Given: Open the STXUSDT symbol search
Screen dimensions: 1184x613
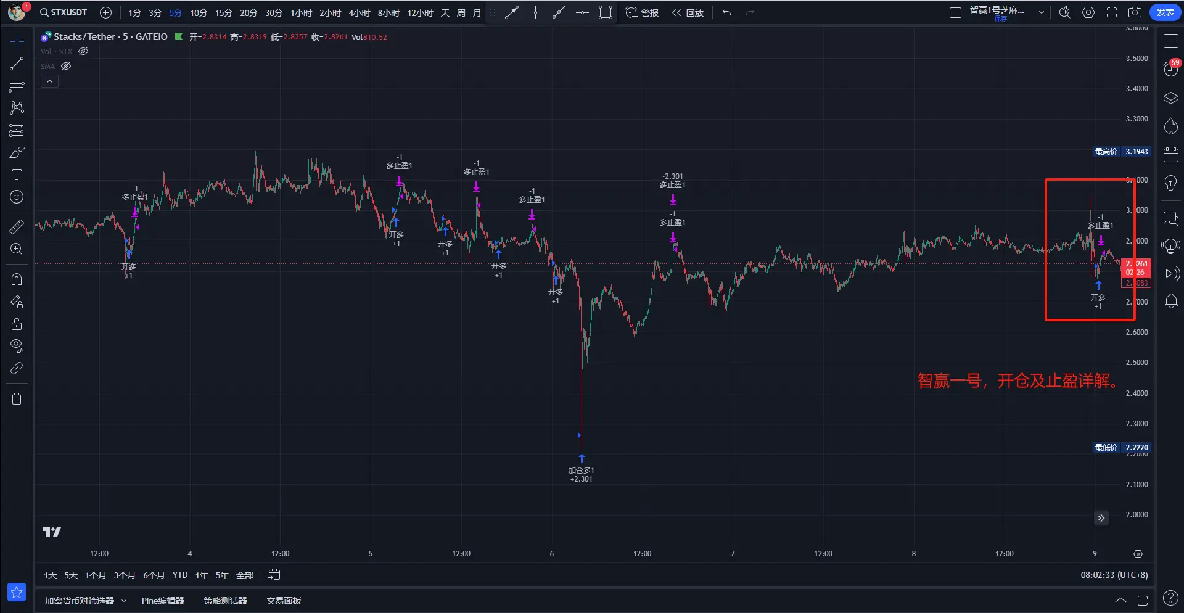Looking at the screenshot, I should 64,12.
